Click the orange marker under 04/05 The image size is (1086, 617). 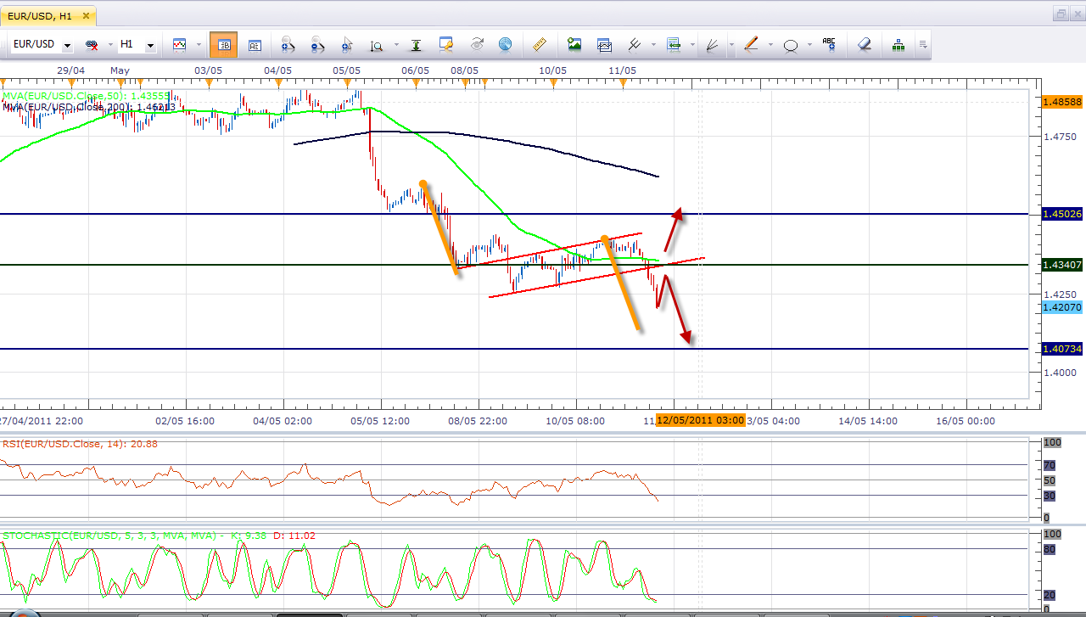coord(278,82)
